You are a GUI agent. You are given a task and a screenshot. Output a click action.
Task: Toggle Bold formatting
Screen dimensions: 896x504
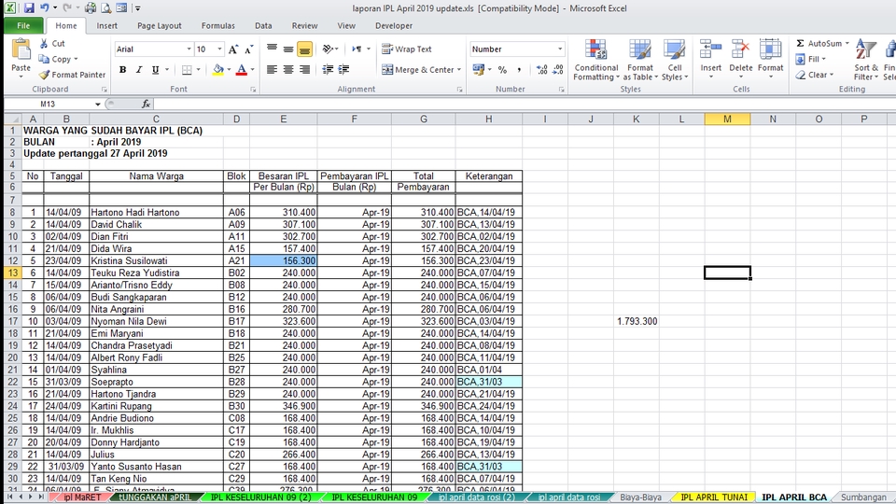click(122, 70)
